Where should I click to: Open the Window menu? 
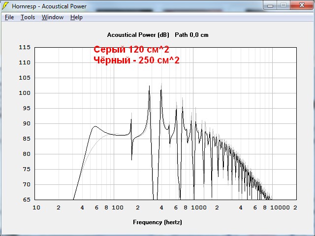53,17
